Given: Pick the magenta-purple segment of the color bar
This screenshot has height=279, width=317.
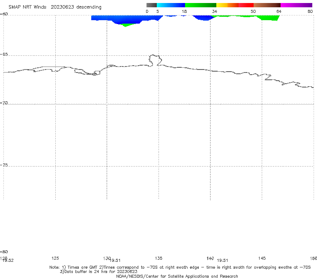Looking at the screenshot, I should click(296, 5).
